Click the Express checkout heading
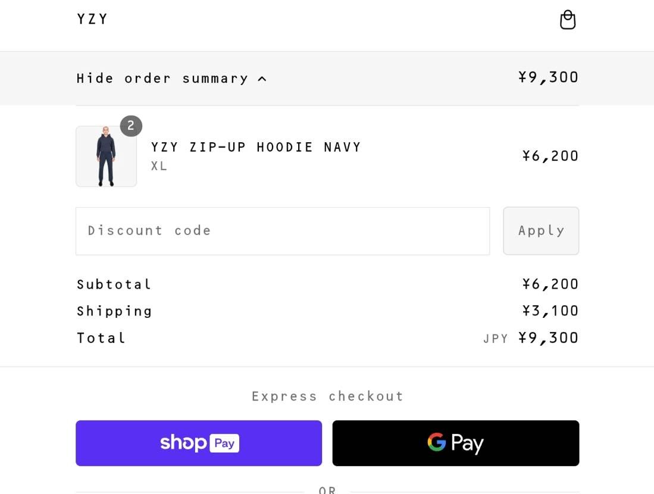 click(327, 396)
